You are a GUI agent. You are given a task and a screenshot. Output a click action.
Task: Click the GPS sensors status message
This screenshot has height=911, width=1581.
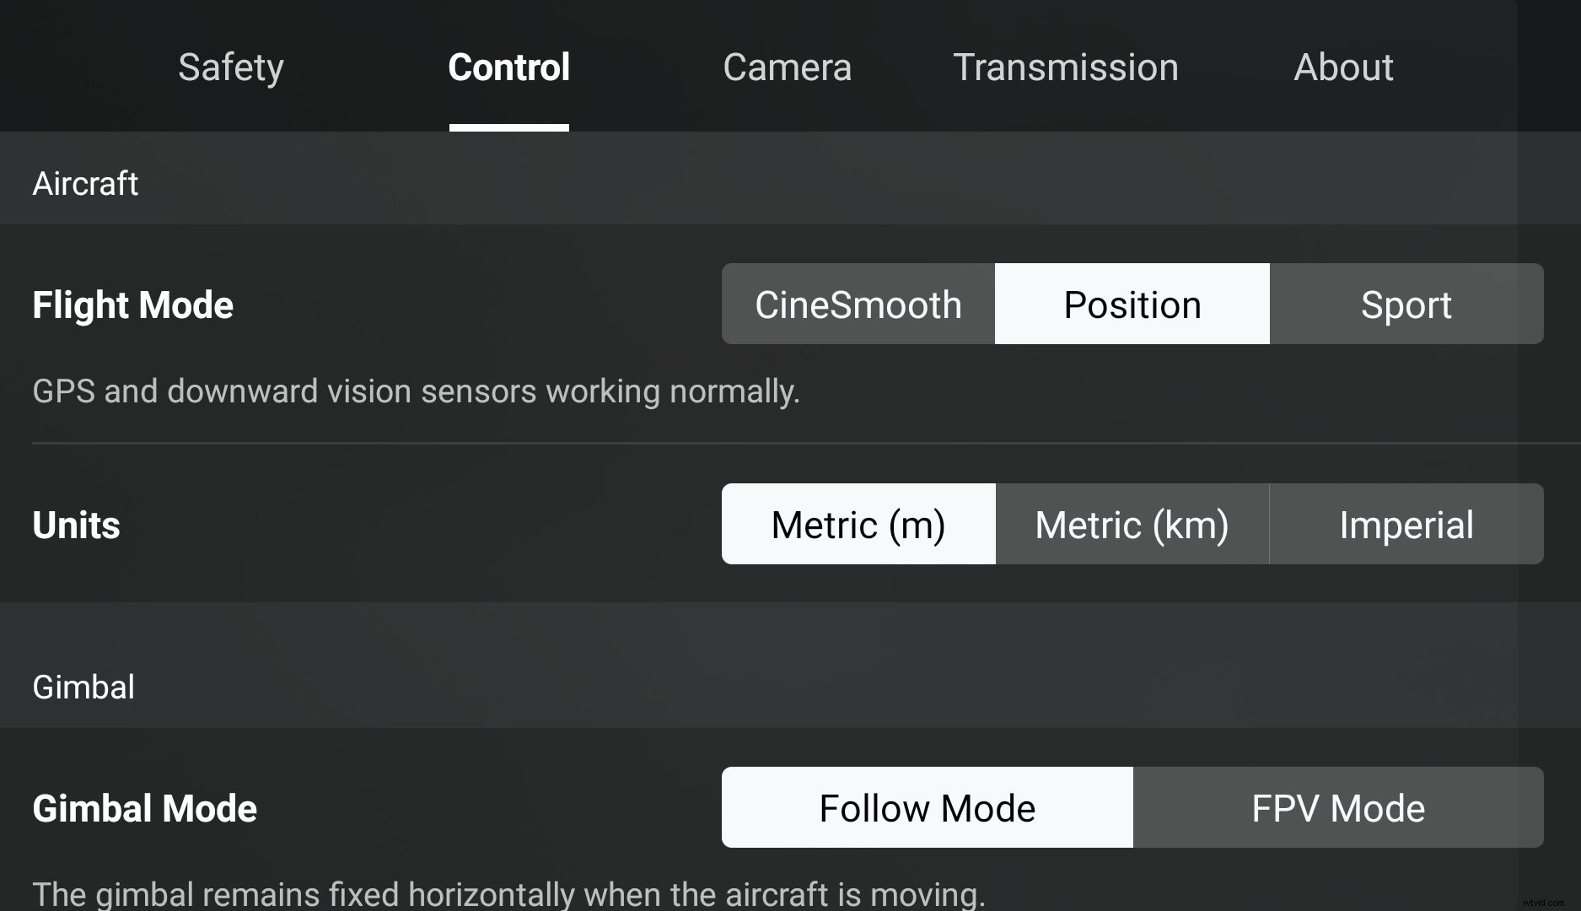coord(416,391)
